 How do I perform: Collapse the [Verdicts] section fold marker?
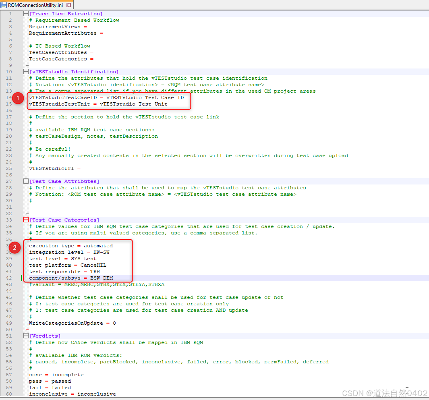click(x=25, y=336)
